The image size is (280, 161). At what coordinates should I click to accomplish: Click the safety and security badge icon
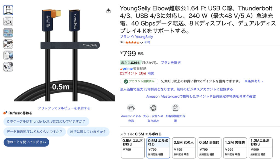(153, 108)
